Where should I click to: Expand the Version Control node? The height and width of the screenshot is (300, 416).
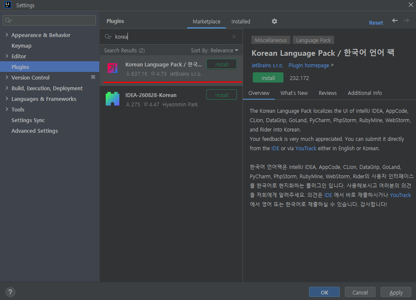(7, 77)
